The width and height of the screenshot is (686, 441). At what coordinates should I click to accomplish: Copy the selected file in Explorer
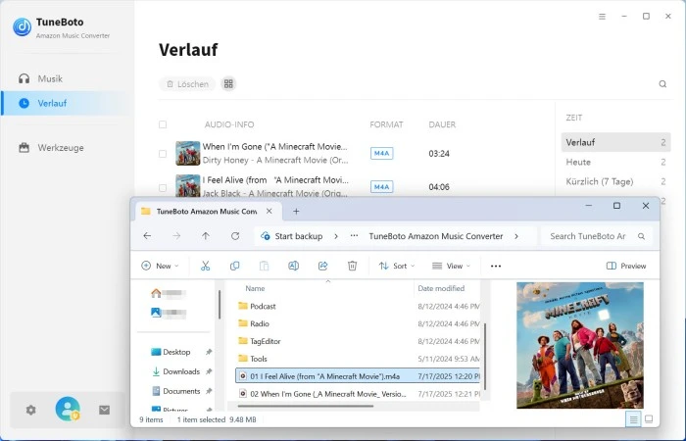coord(234,266)
